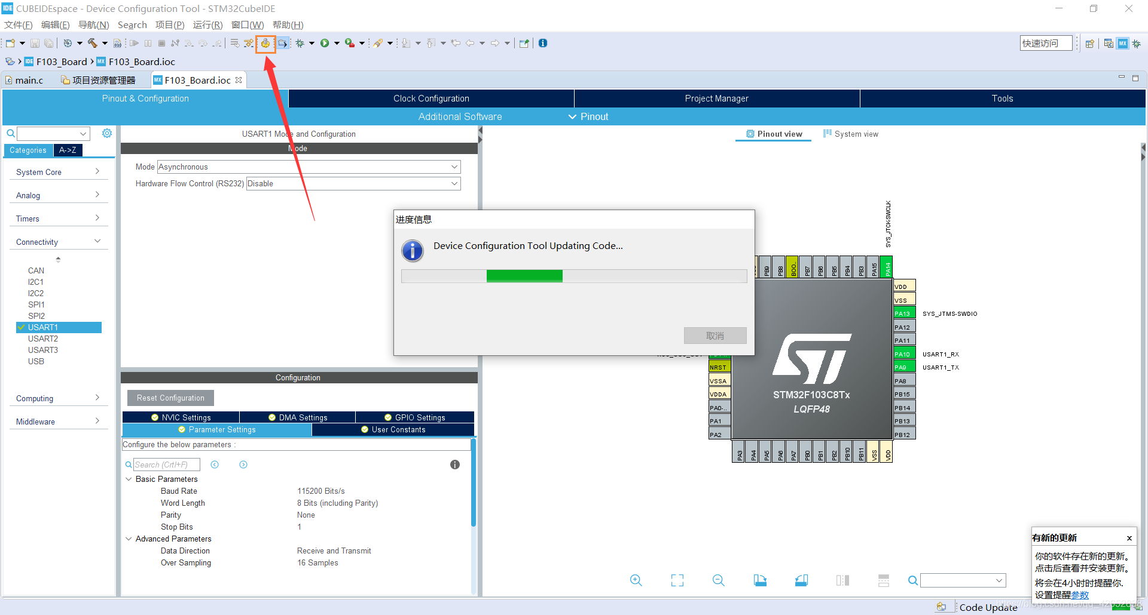Click the Run External Tools icon

click(350, 43)
